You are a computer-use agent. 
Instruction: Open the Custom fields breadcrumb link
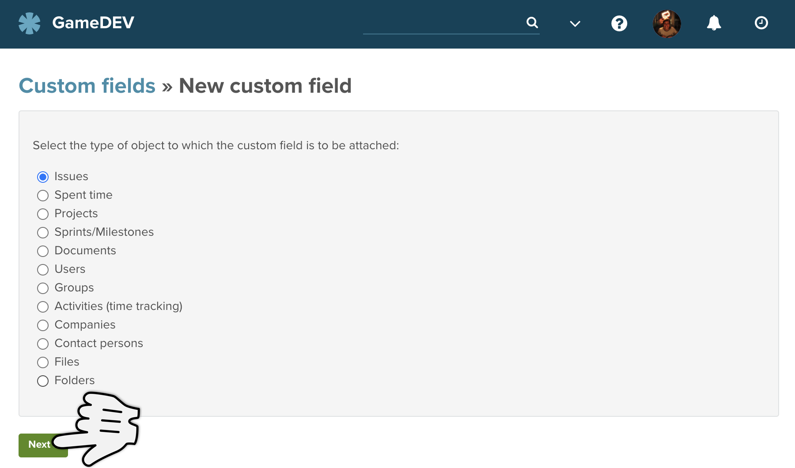tap(87, 86)
